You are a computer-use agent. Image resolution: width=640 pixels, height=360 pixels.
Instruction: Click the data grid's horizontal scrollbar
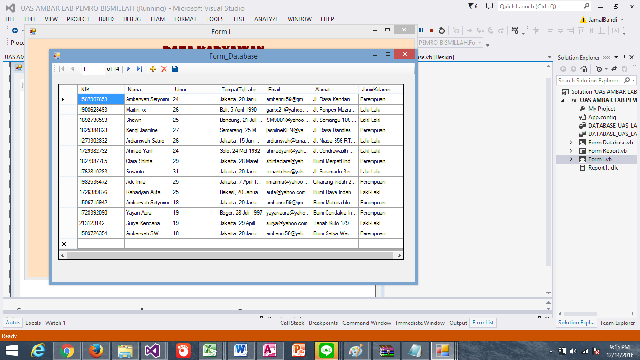tap(231, 255)
